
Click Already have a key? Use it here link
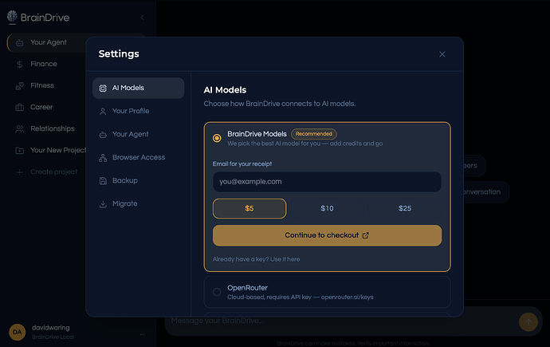[256, 259]
